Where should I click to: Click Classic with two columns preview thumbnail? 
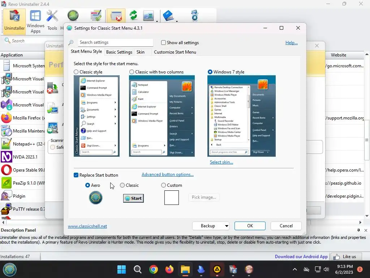(x=162, y=116)
